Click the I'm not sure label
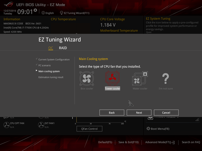The width and height of the screenshot is (202, 151). point(166,89)
